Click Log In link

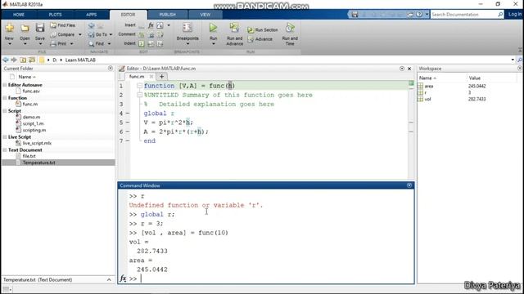tap(514, 15)
